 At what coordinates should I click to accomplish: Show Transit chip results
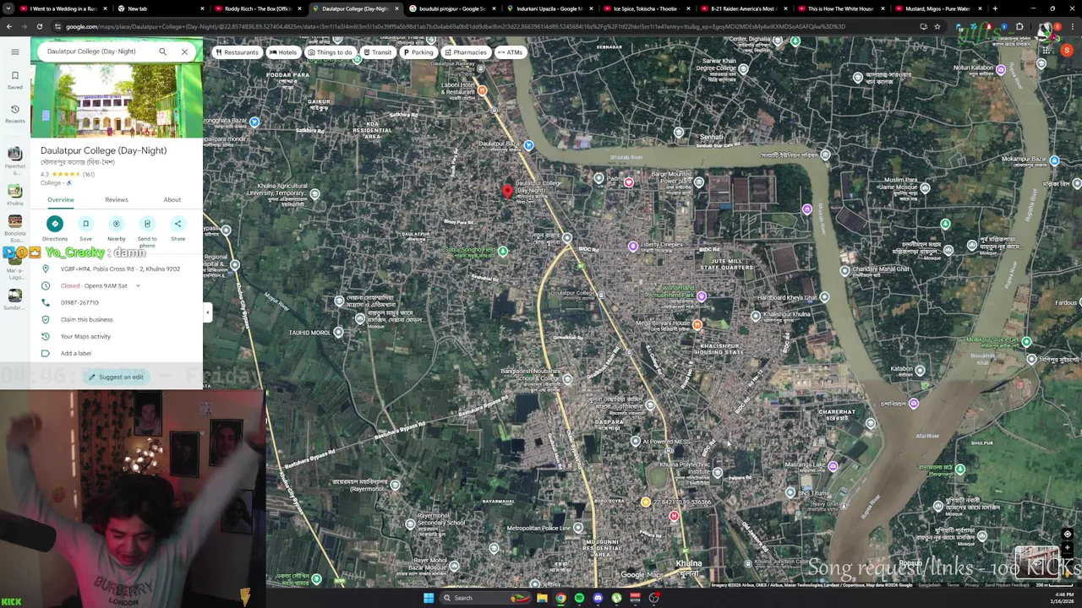(x=377, y=52)
